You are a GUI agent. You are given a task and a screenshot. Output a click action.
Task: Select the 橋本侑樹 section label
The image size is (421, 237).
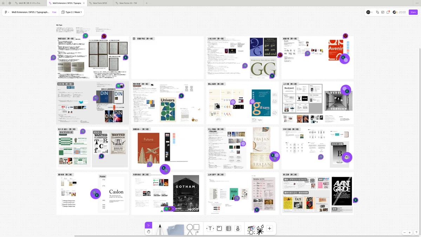[x=141, y=84]
